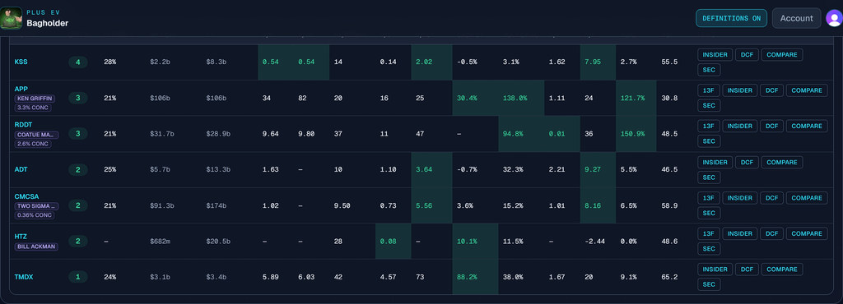Toggle the Definitions On button

[731, 18]
